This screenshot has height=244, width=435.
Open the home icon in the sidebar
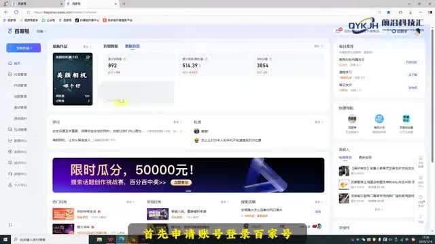tap(10, 63)
